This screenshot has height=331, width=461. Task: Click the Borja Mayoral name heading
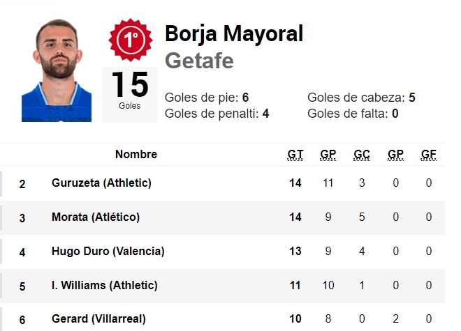pyautogui.click(x=234, y=33)
